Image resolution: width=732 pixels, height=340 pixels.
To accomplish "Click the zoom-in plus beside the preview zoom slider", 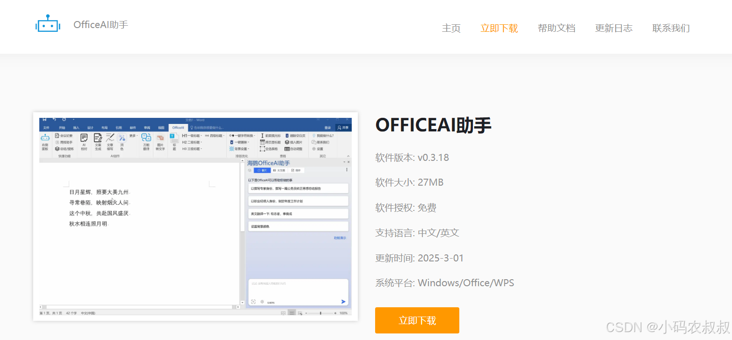I will click(335, 313).
